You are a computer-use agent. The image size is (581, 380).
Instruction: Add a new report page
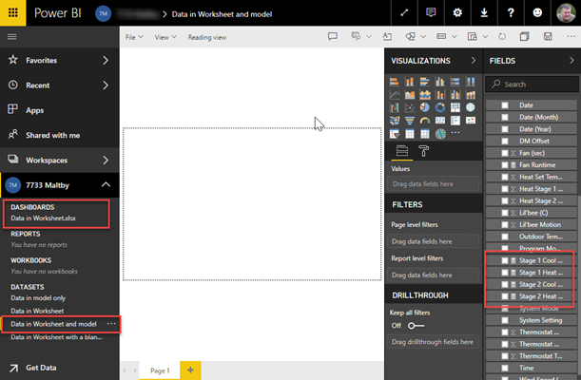(190, 370)
